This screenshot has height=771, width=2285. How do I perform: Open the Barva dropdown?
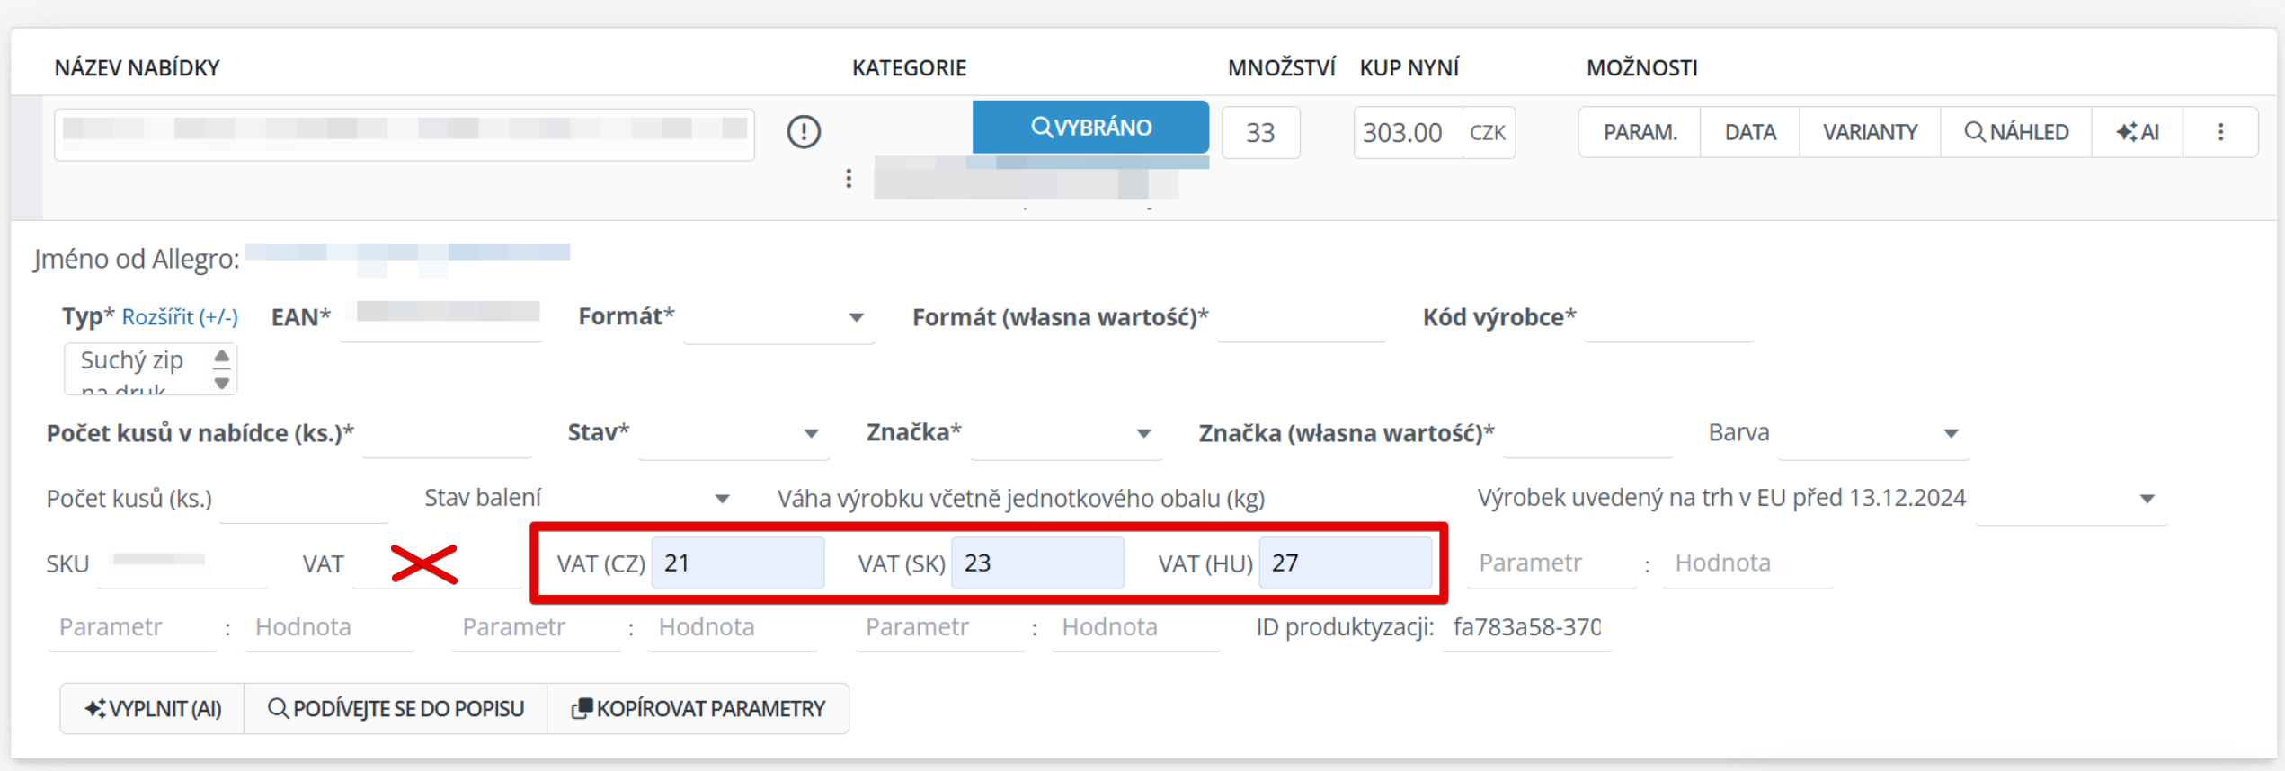coord(1872,433)
